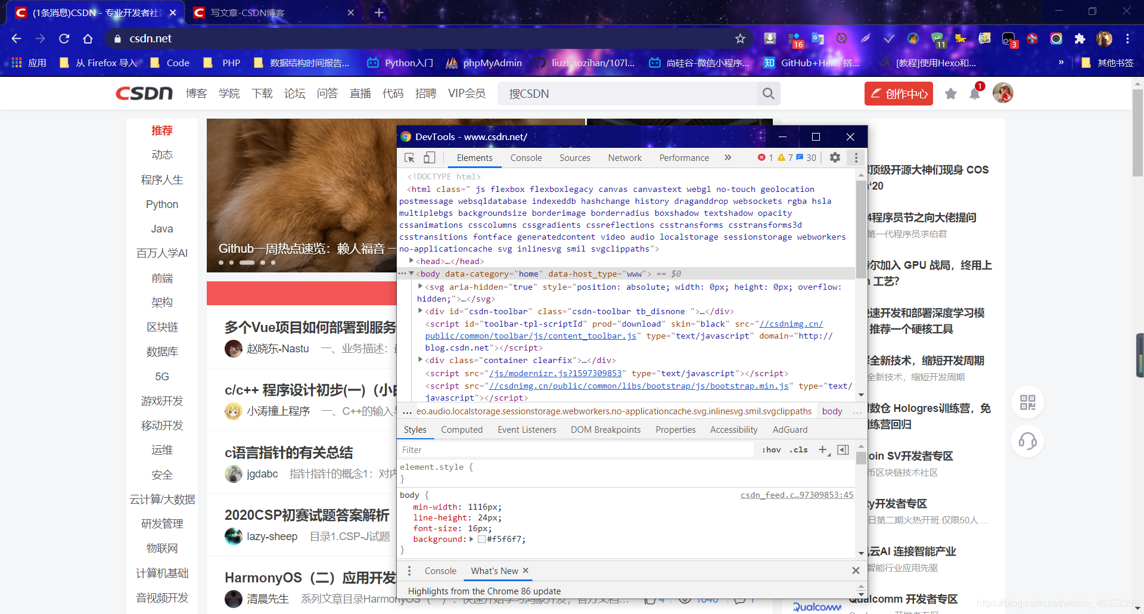Open CSDN favorites star icon
Screen dimensions: 1144x614
pos(951,94)
